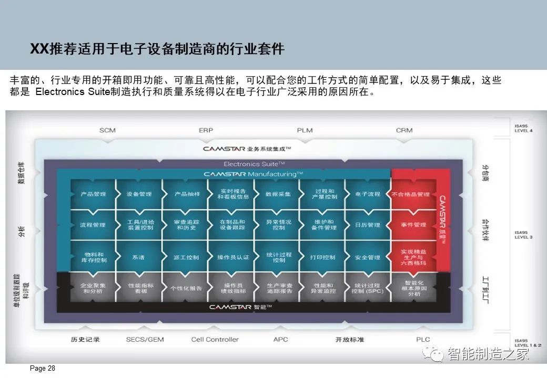
Task: Select the 流程管理 cell
Action: coord(93,225)
